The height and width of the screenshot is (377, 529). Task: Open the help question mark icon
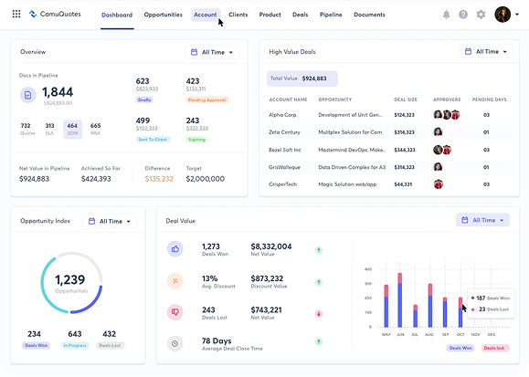(x=463, y=15)
